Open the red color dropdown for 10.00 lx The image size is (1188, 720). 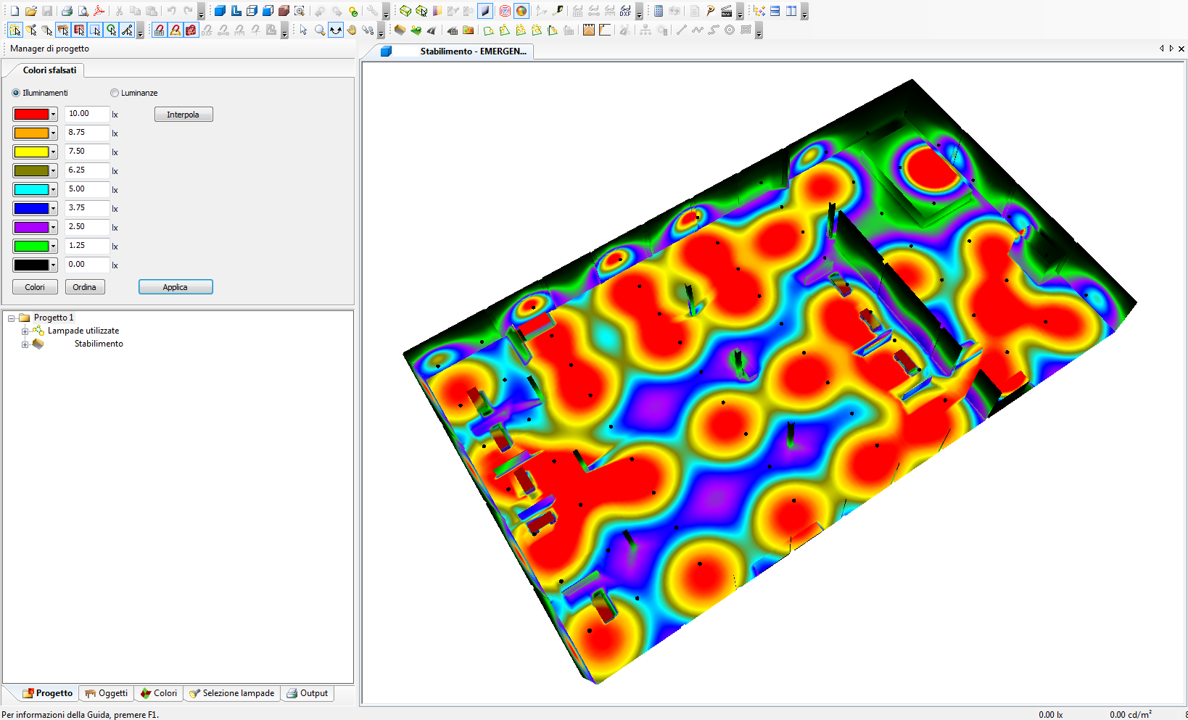point(53,115)
